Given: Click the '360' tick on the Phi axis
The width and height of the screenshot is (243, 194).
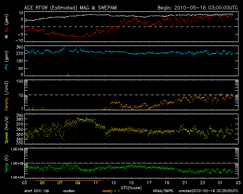Looking at the screenshot, I should 20,47.
